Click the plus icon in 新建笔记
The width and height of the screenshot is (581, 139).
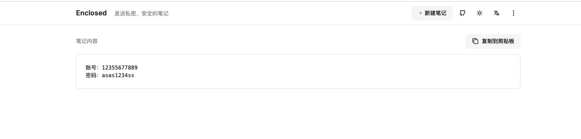420,13
